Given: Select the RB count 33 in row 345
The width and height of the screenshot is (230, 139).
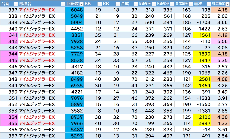Looking at the screenshot, I should (x=111, y=60).
